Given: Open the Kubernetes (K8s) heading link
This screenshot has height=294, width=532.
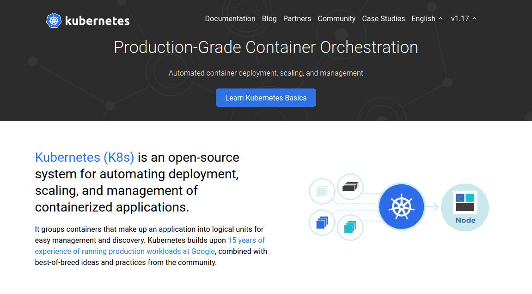Looking at the screenshot, I should [x=85, y=157].
